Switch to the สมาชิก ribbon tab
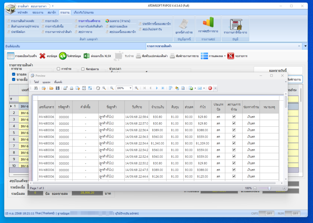 click(52, 13)
